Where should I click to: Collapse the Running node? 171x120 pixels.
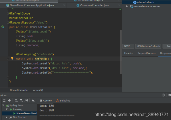[7, 109]
